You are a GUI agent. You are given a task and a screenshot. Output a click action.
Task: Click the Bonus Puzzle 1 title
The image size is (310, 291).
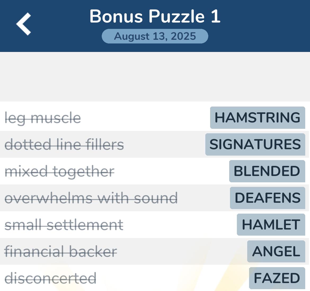click(x=155, y=16)
